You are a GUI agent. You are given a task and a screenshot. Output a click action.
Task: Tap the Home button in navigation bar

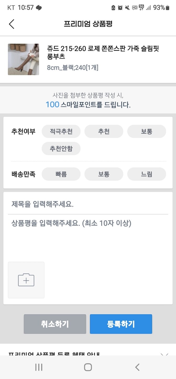[88, 367]
